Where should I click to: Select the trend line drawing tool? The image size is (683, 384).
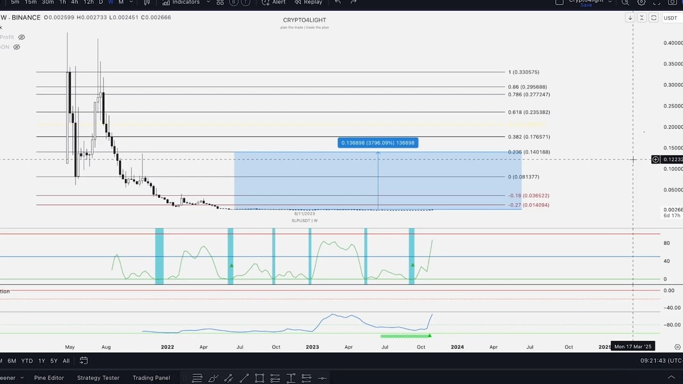tap(244, 378)
